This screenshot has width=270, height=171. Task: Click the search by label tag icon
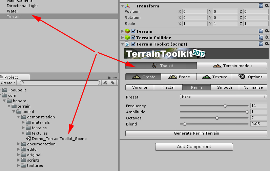coord(112,83)
